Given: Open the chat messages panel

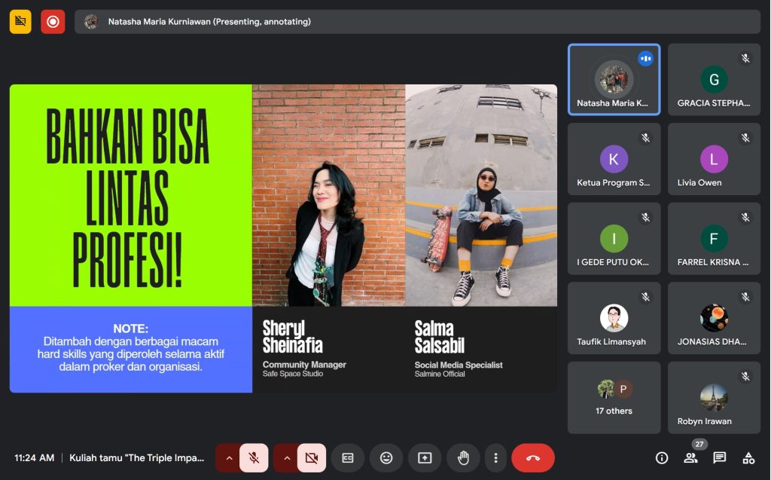Looking at the screenshot, I should coord(720,458).
